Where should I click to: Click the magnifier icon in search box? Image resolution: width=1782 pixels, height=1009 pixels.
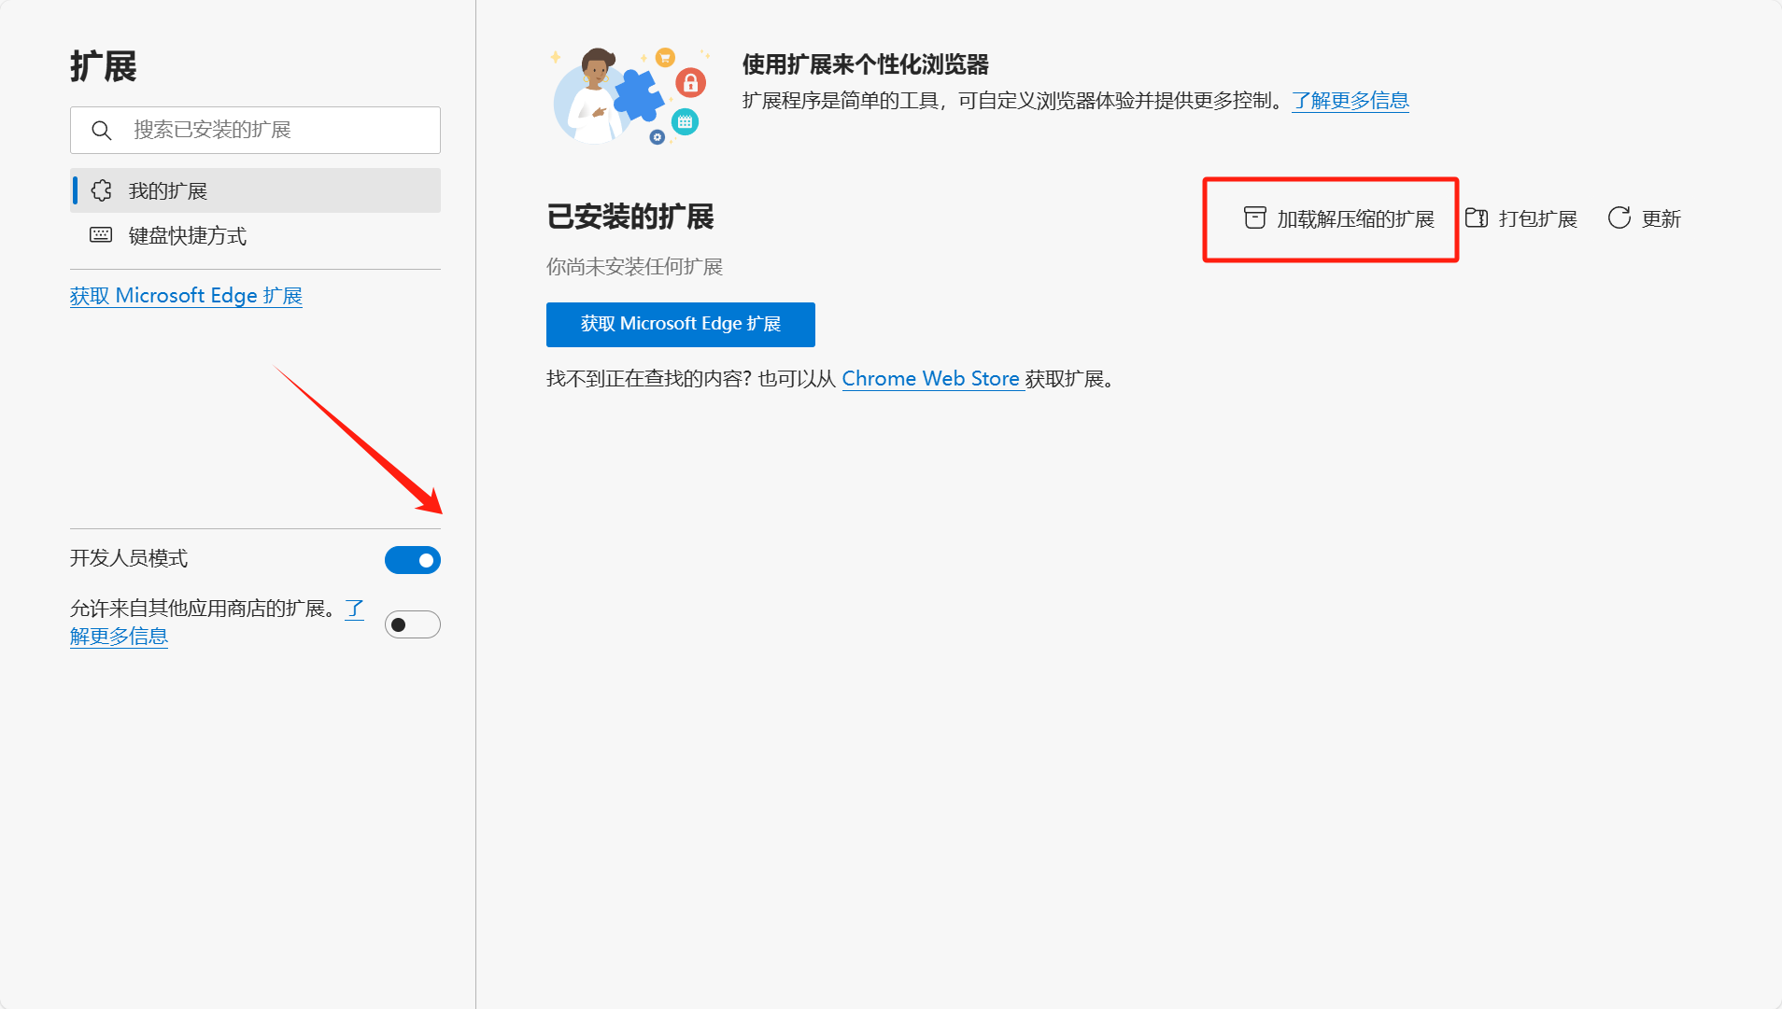pos(102,131)
